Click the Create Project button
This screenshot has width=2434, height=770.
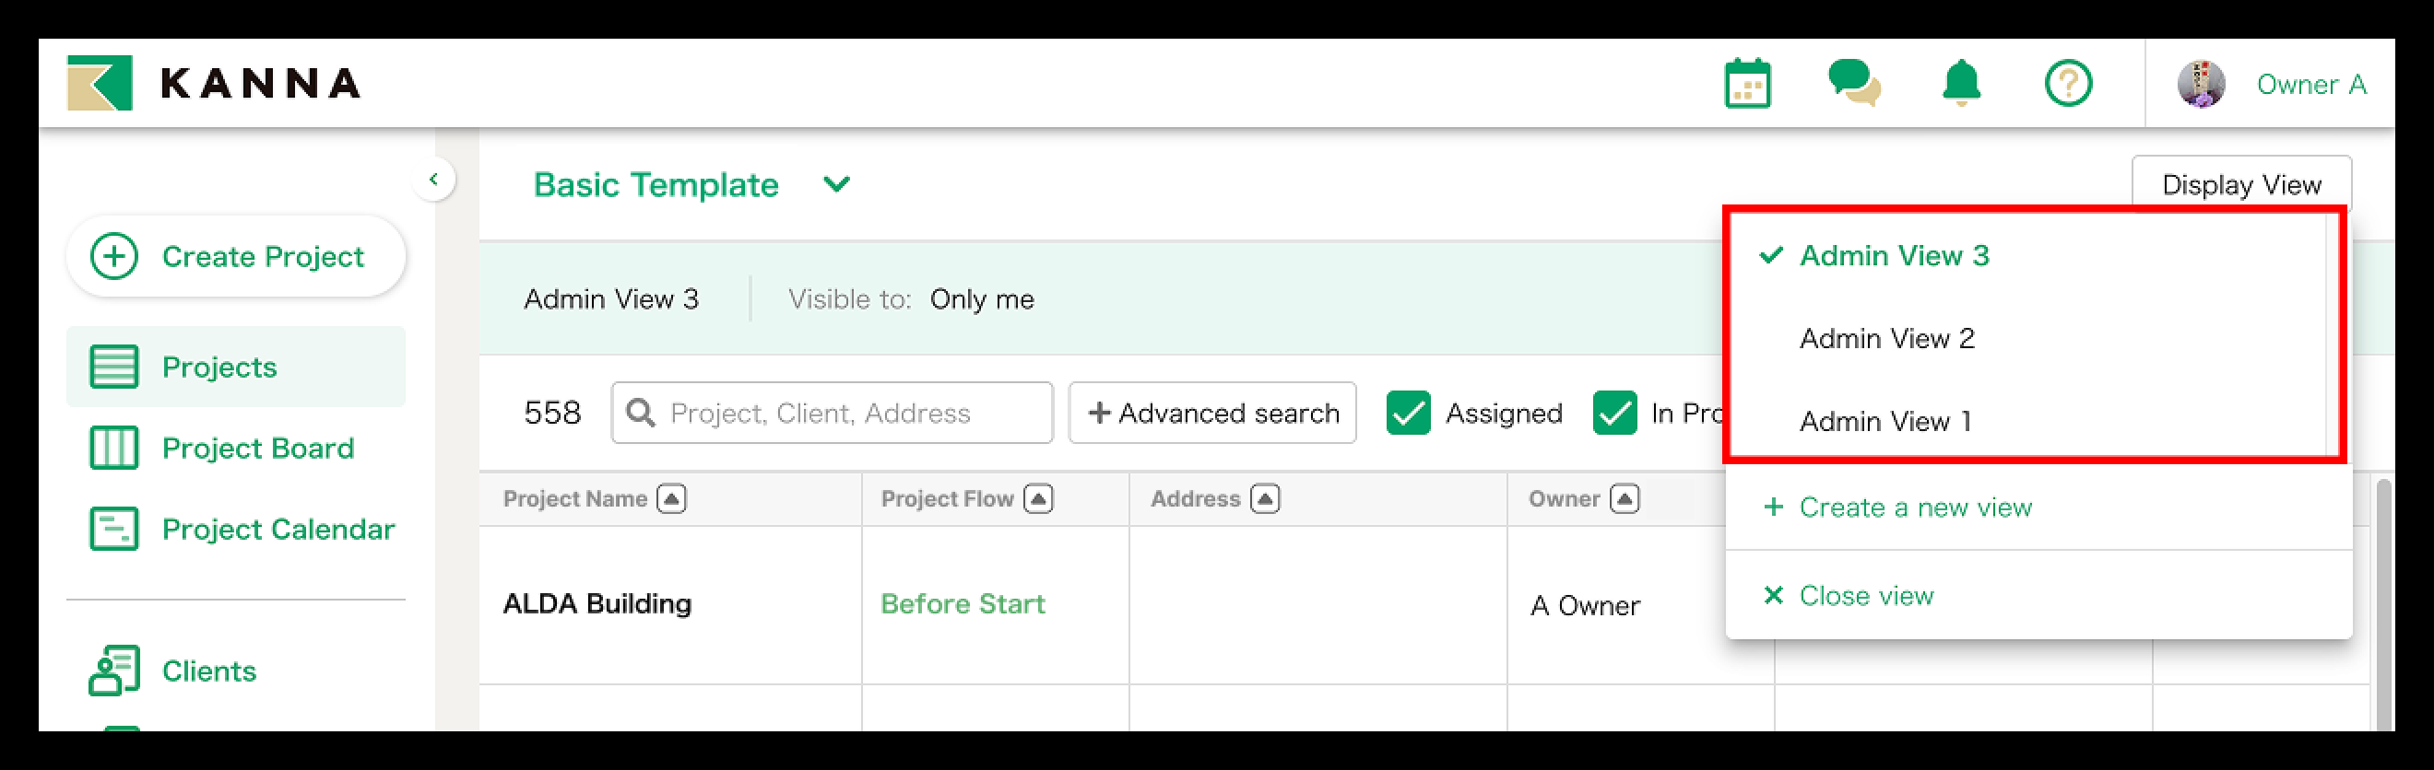point(236,257)
